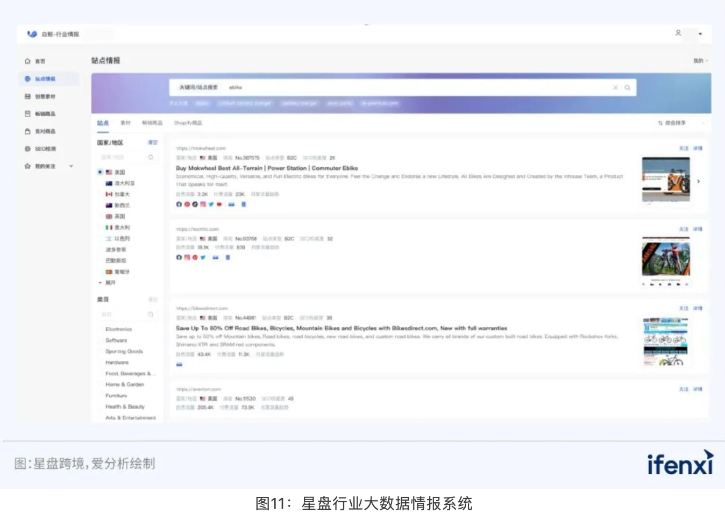
Task: Click 详情 link for the Mokwheel result
Action: 698,148
